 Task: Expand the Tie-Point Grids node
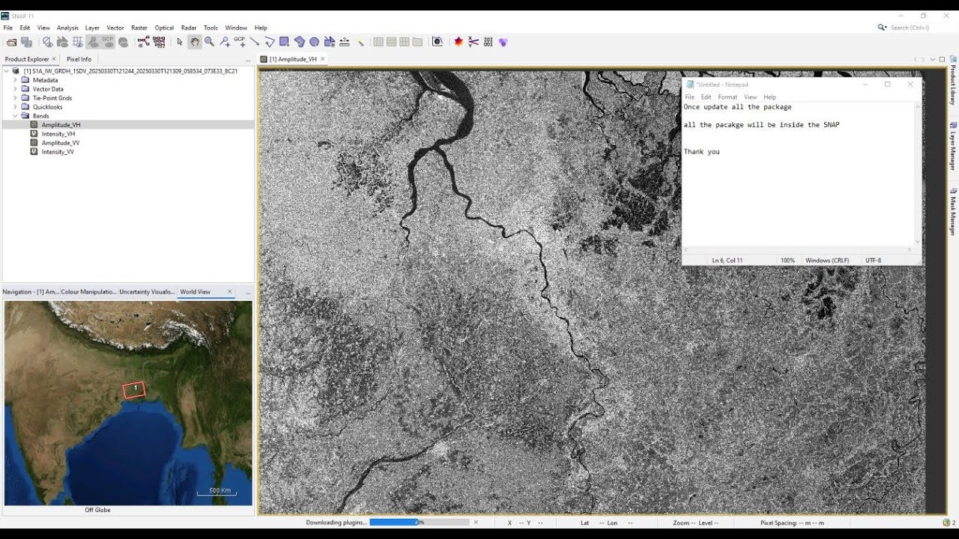pyautogui.click(x=15, y=98)
